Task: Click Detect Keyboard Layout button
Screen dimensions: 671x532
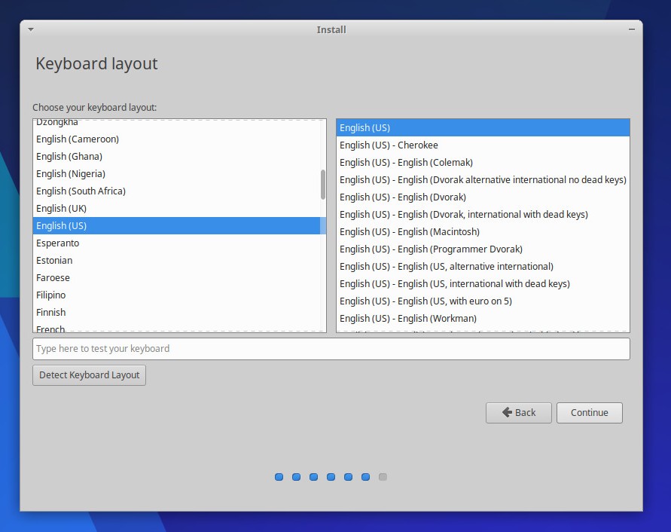Action: (89, 375)
